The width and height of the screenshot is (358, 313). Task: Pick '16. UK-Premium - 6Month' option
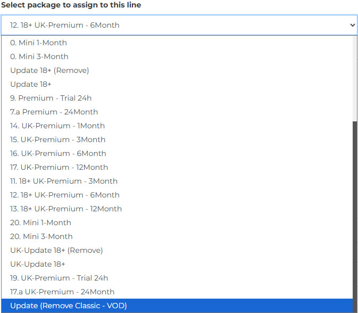[x=58, y=153]
